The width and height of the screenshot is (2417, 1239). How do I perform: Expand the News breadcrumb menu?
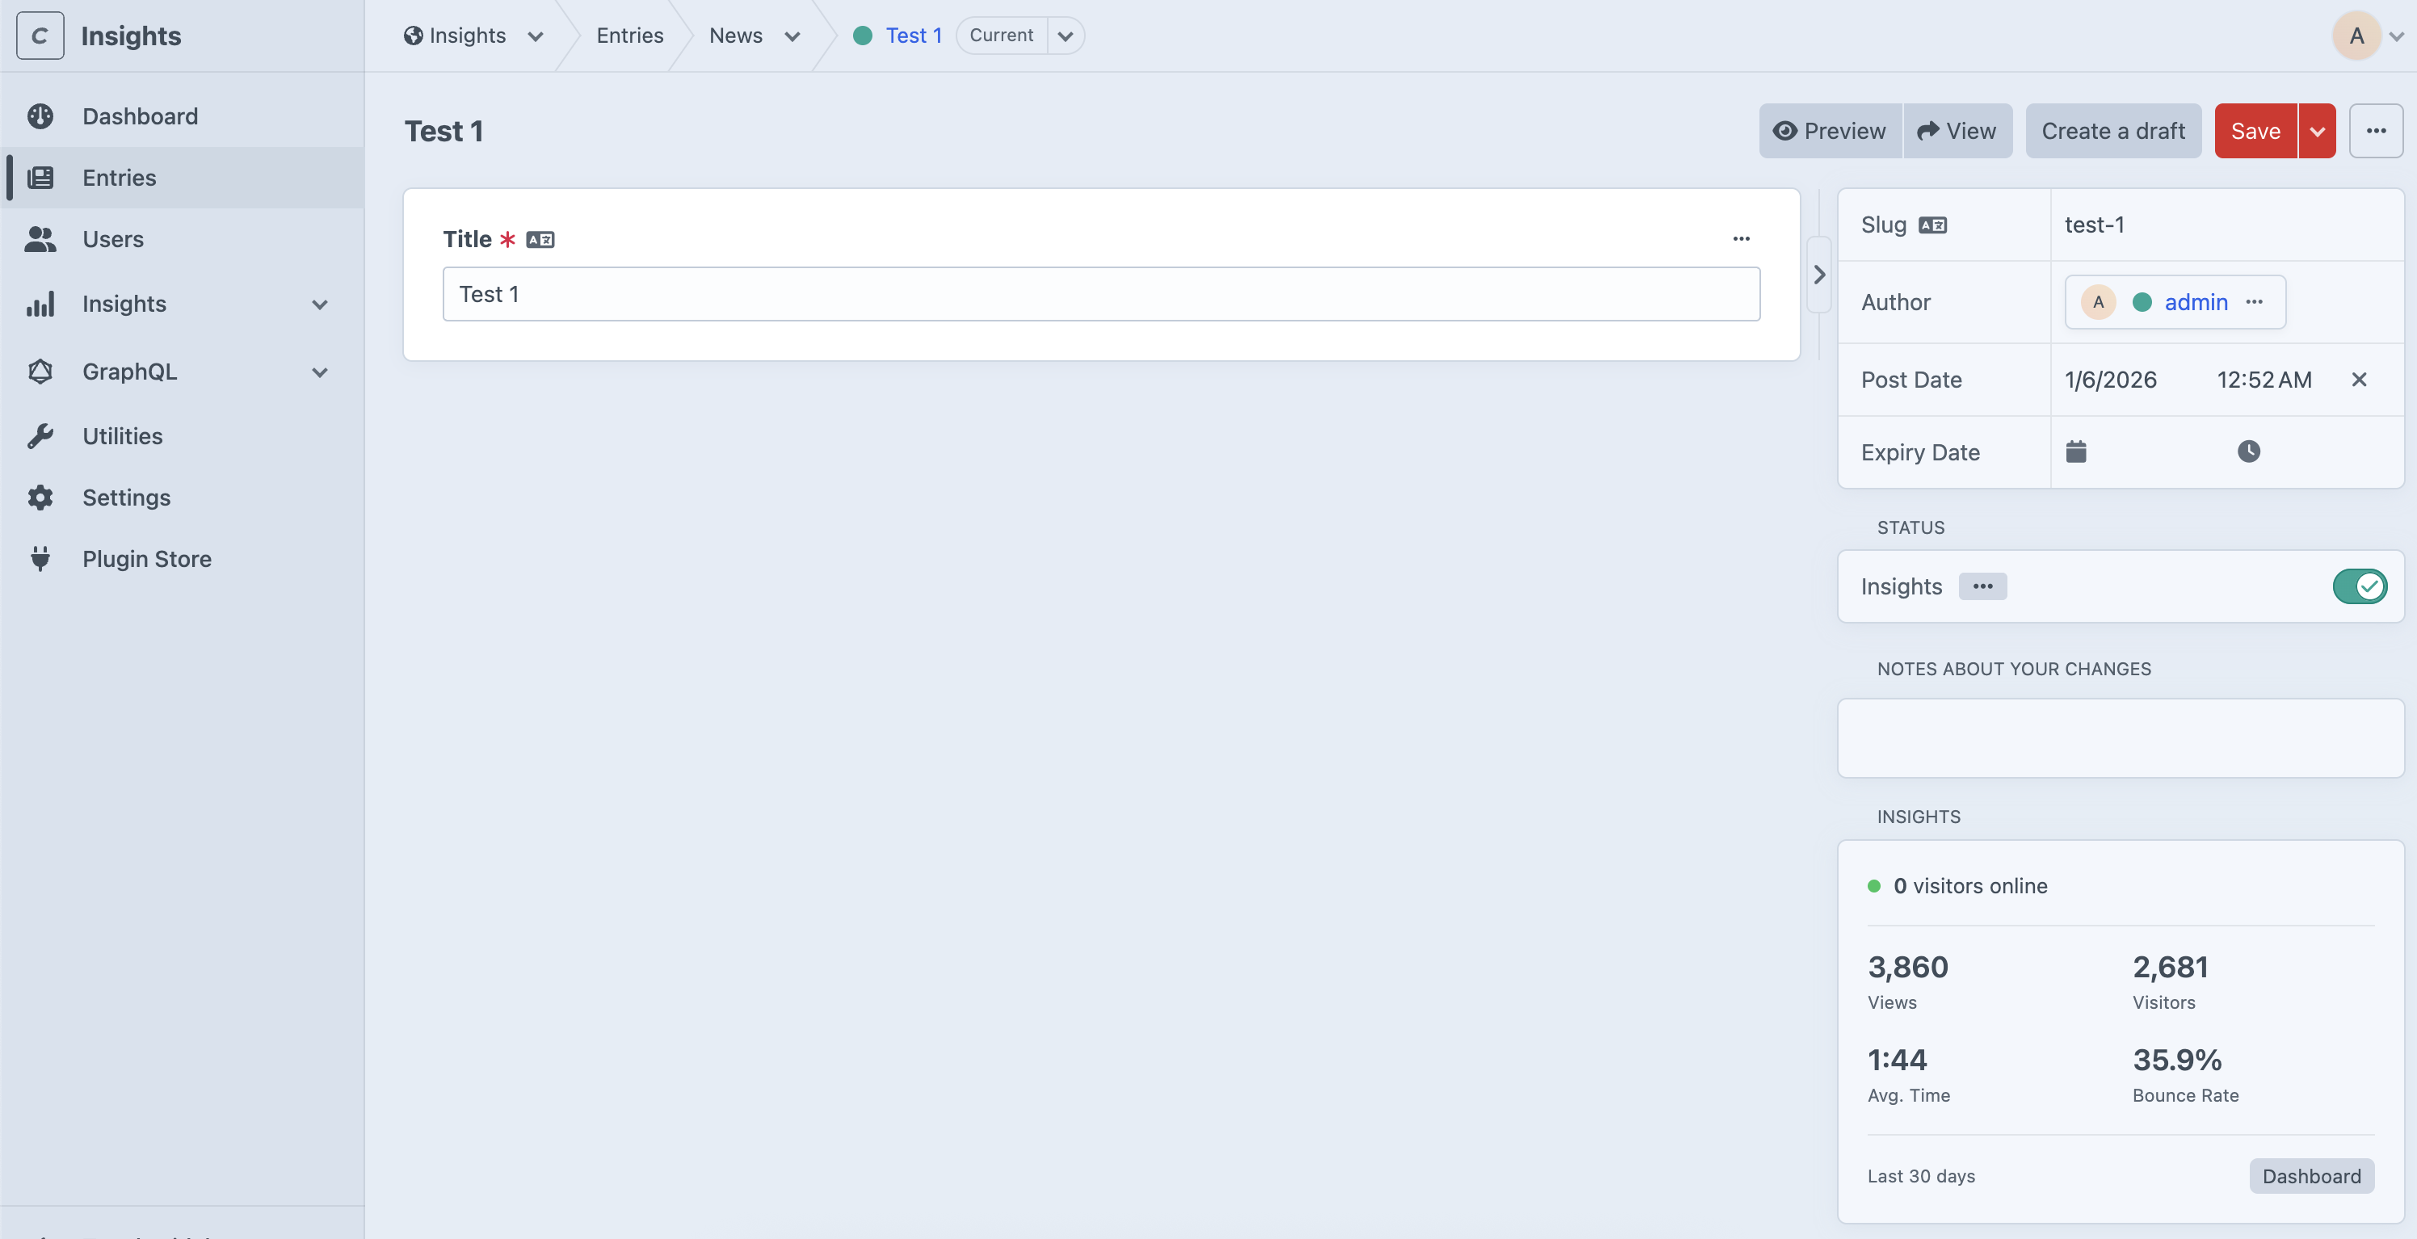coord(792,36)
